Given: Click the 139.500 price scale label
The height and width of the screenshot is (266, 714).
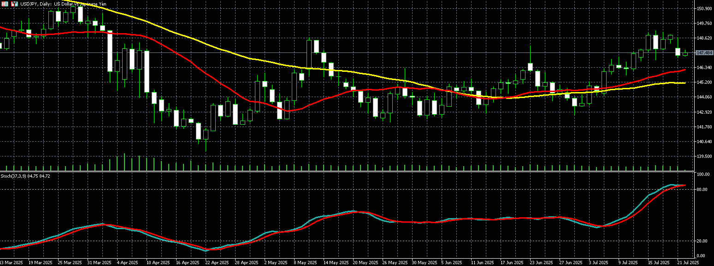Looking at the screenshot, I should click(x=704, y=156).
